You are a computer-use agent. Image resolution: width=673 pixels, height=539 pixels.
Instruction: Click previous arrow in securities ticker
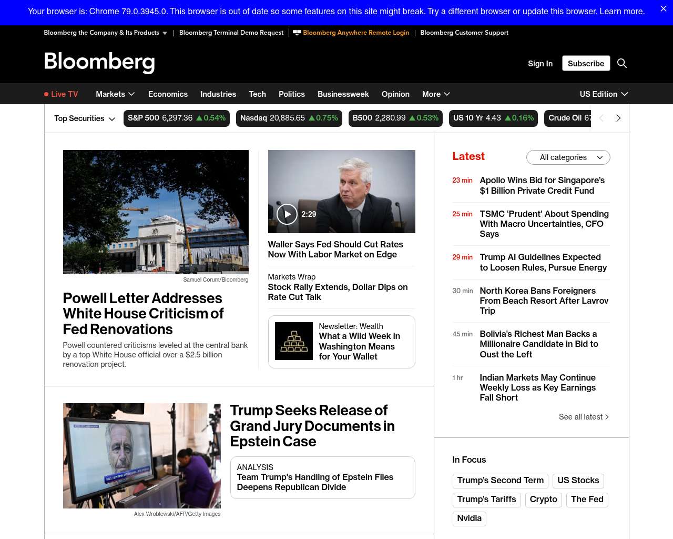(x=601, y=118)
